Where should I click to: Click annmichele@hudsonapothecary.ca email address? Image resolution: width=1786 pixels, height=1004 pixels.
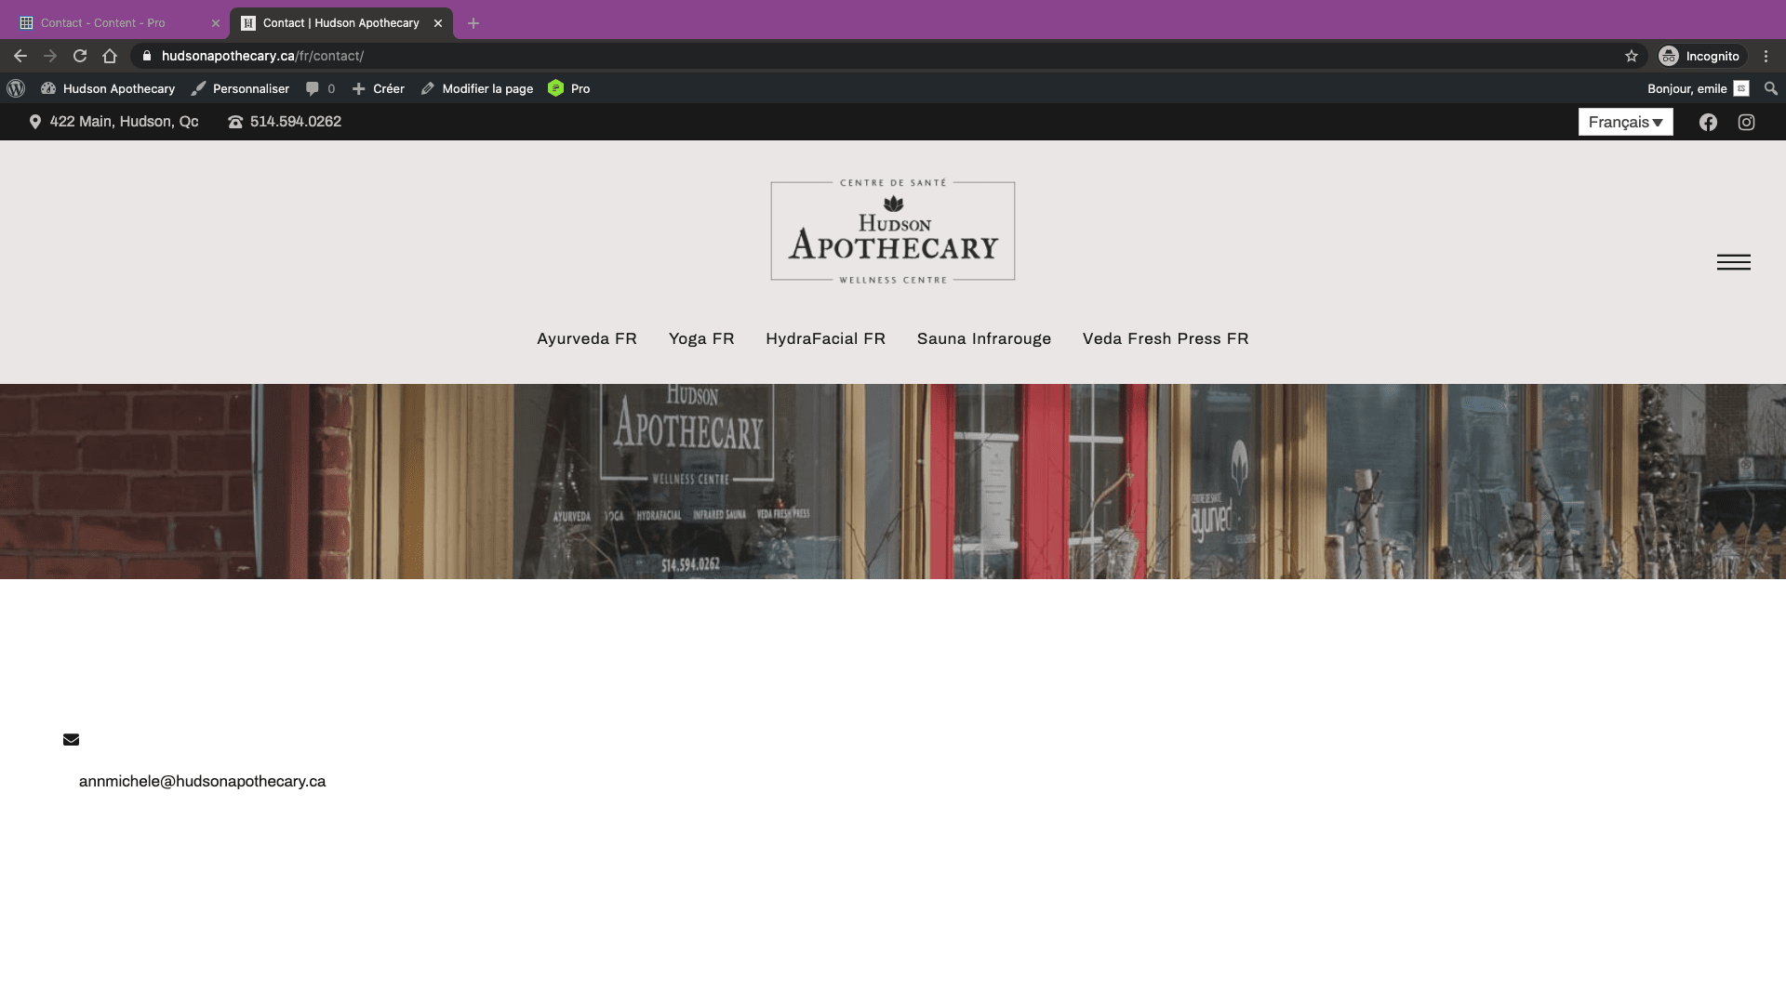pos(202,782)
